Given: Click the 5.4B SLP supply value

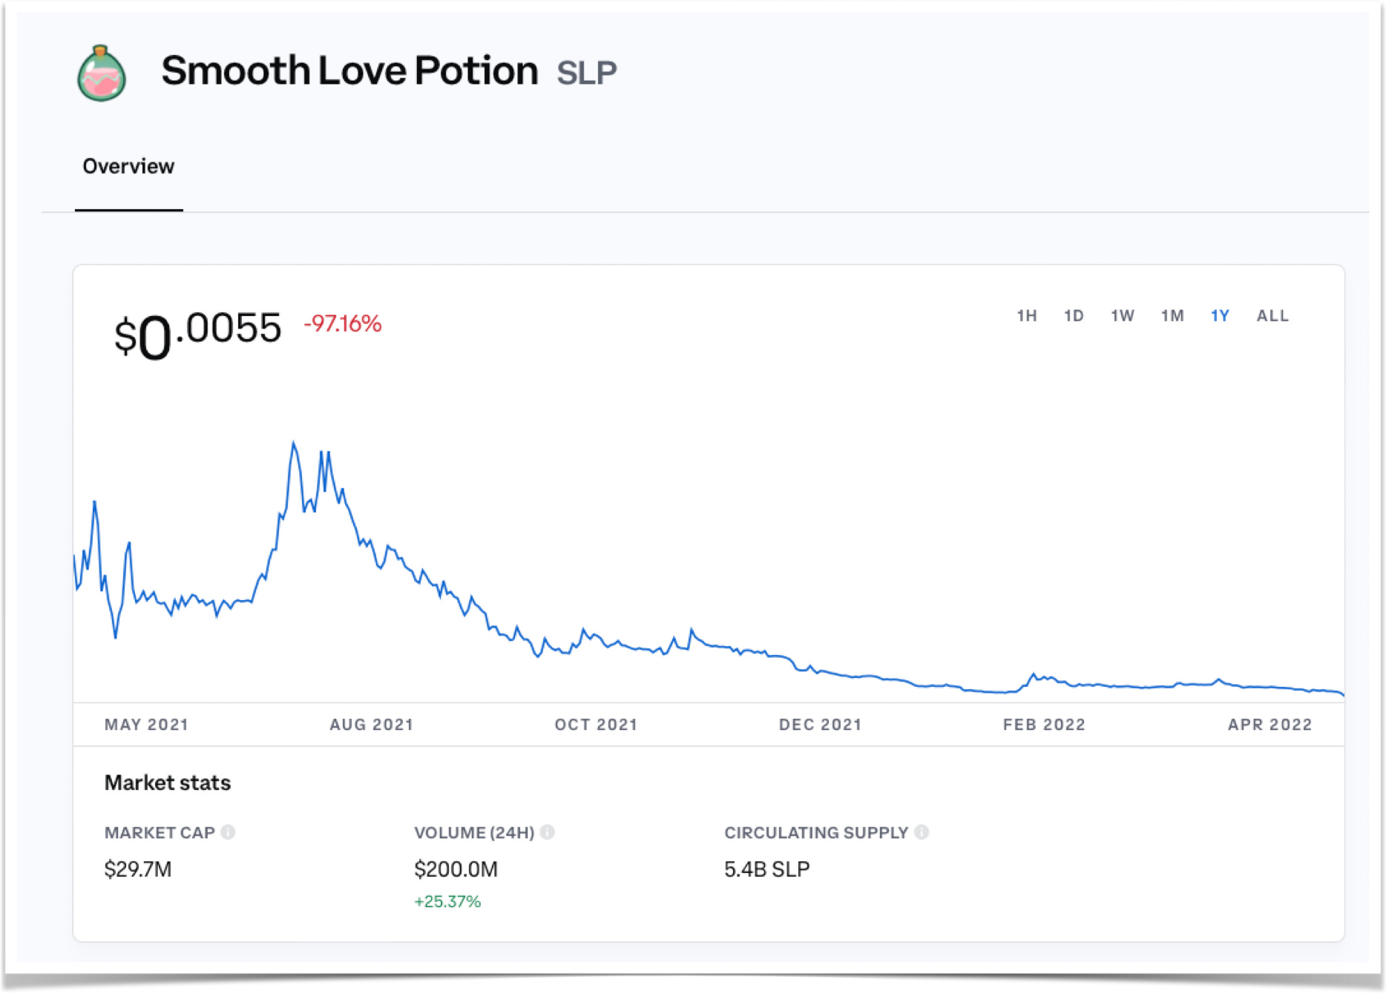Looking at the screenshot, I should [767, 869].
